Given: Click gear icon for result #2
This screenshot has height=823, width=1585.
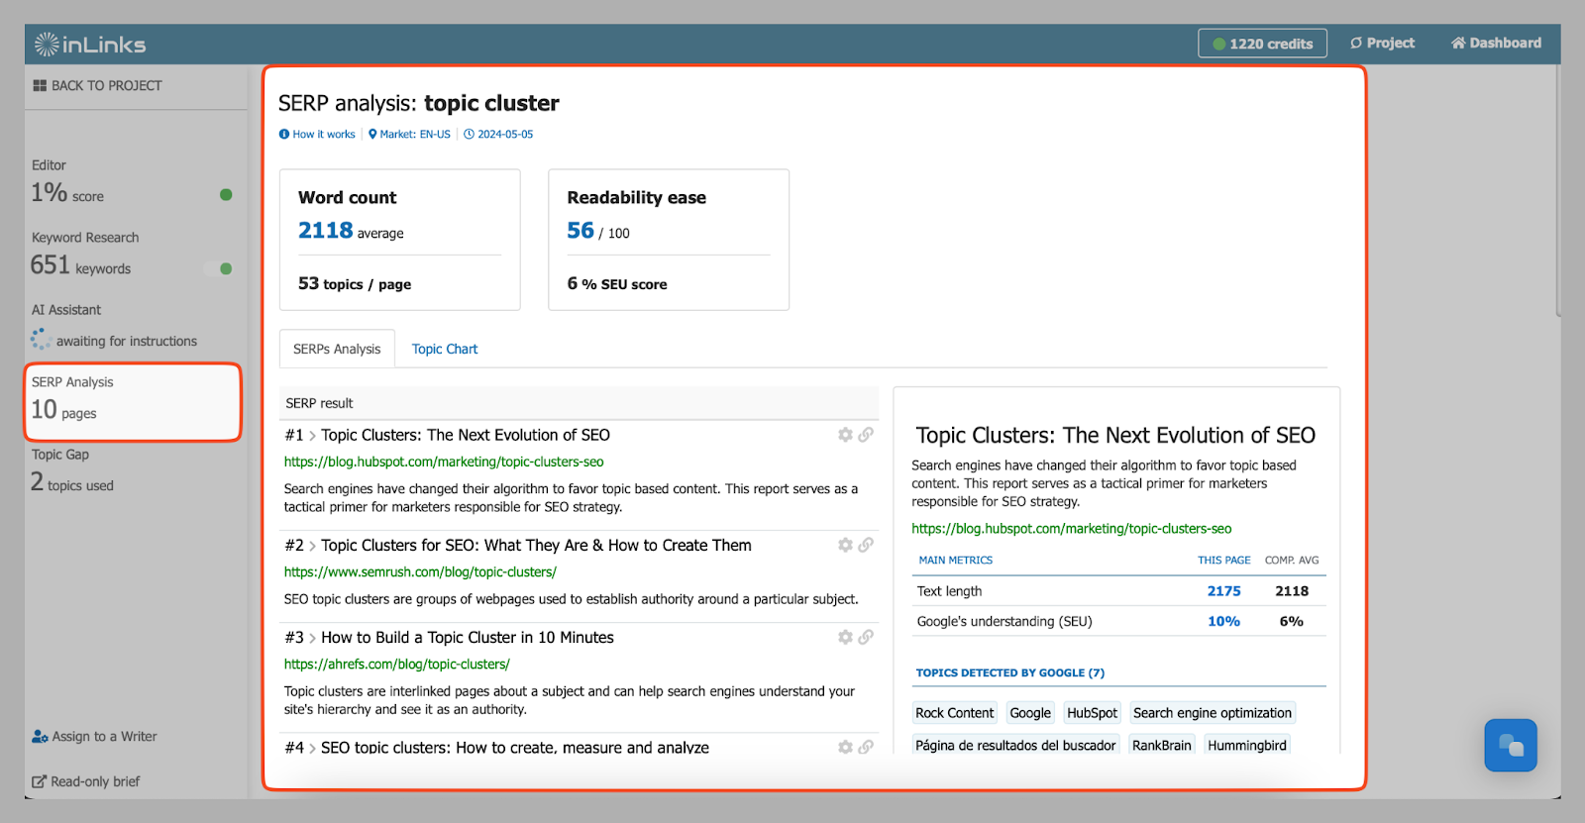Looking at the screenshot, I should click(845, 545).
